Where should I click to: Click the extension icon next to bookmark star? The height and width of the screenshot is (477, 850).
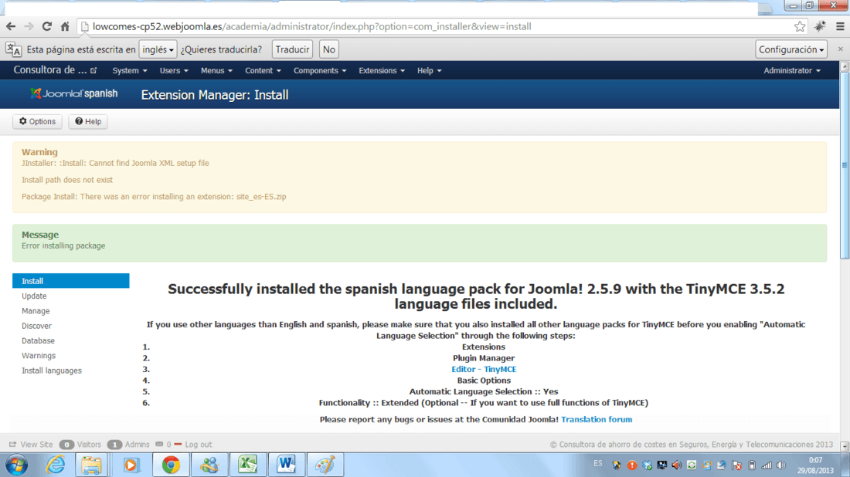tap(820, 26)
